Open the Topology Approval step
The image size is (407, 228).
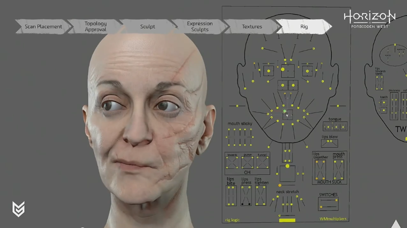click(96, 27)
